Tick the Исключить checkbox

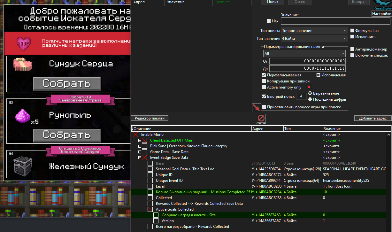pos(352,37)
